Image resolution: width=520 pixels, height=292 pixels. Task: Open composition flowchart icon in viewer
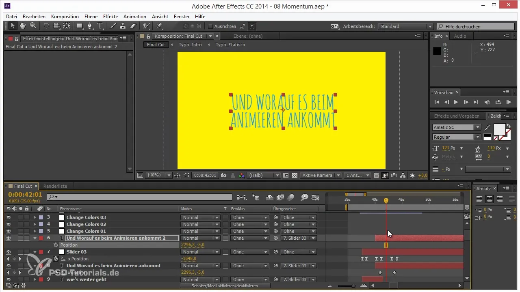403,176
